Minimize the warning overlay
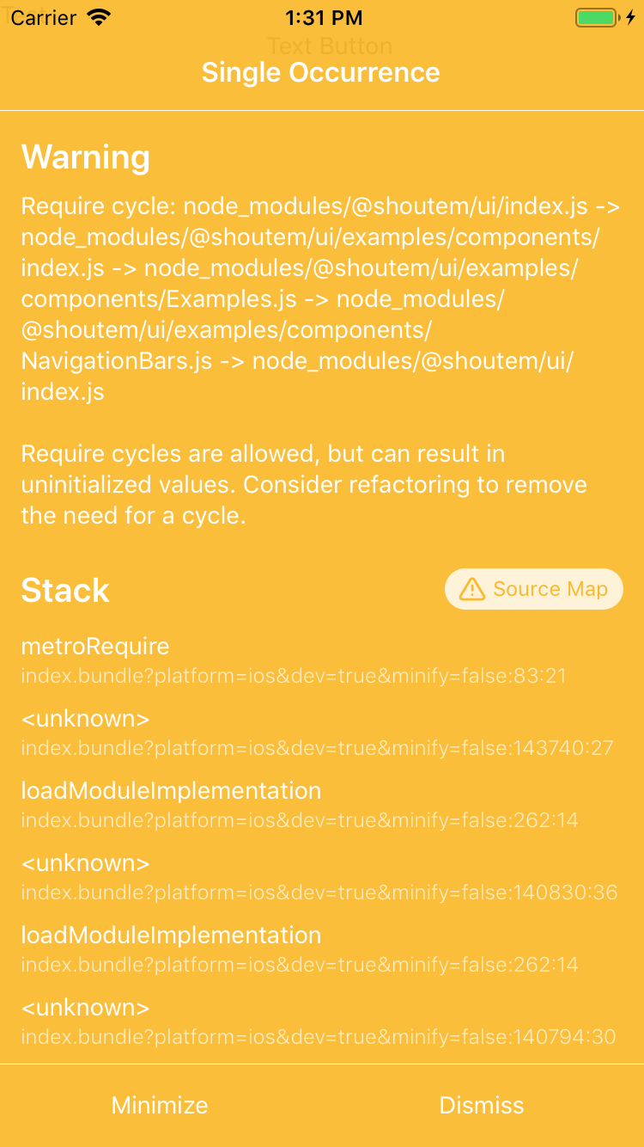This screenshot has height=1147, width=644. (159, 1105)
